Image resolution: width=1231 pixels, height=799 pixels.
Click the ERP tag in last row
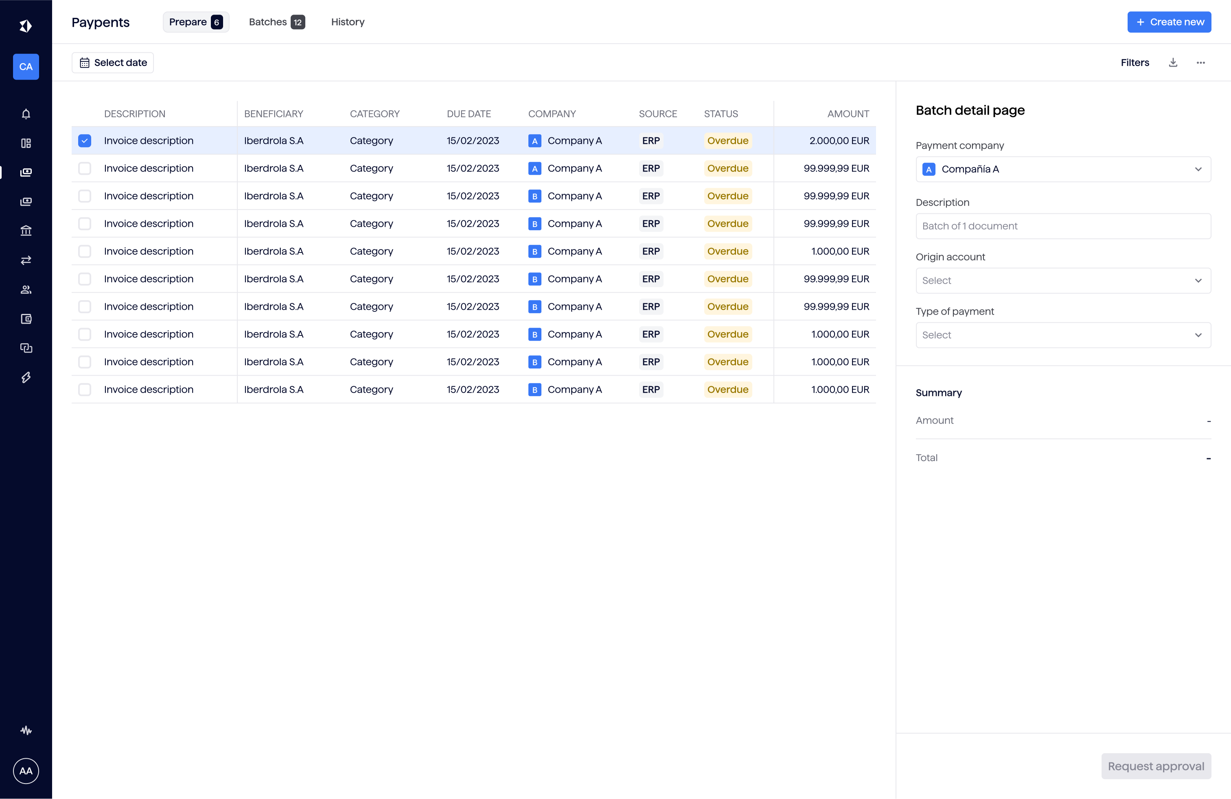point(651,390)
